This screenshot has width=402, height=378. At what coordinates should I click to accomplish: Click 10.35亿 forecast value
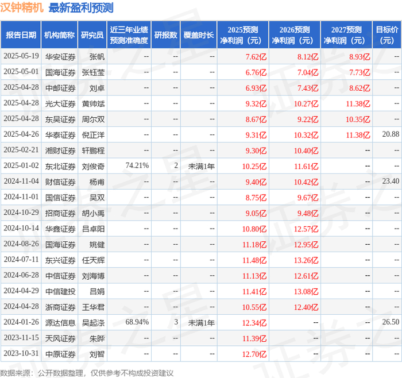click(x=358, y=119)
